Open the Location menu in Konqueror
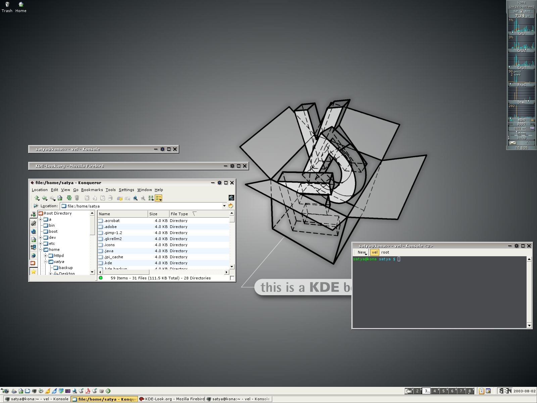 (40, 190)
